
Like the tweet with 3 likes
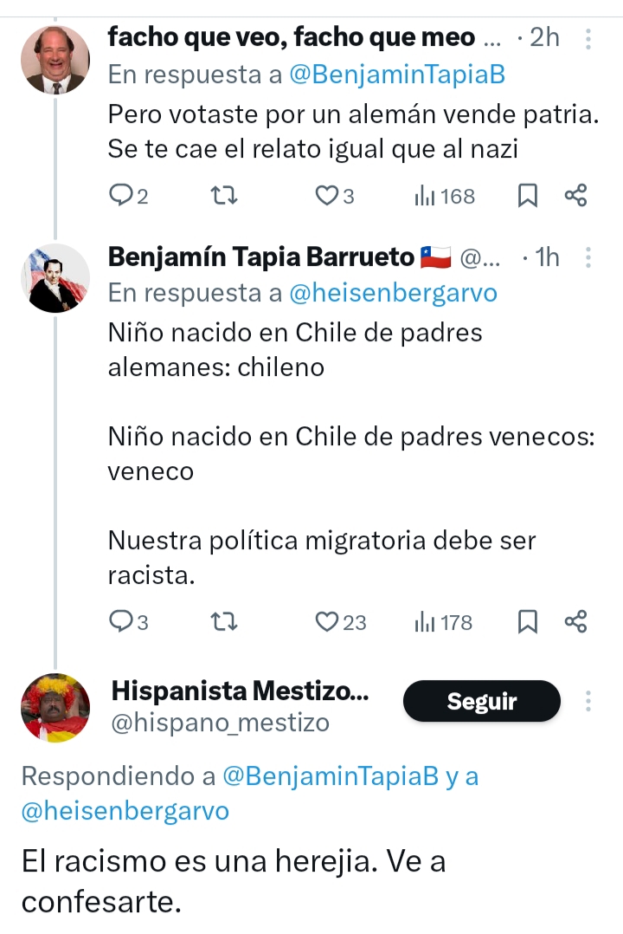(x=326, y=196)
